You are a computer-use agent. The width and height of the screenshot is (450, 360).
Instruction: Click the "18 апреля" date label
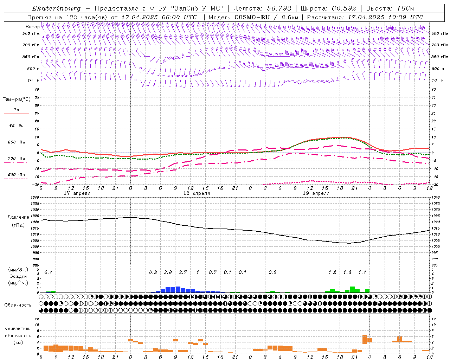coord(197,193)
